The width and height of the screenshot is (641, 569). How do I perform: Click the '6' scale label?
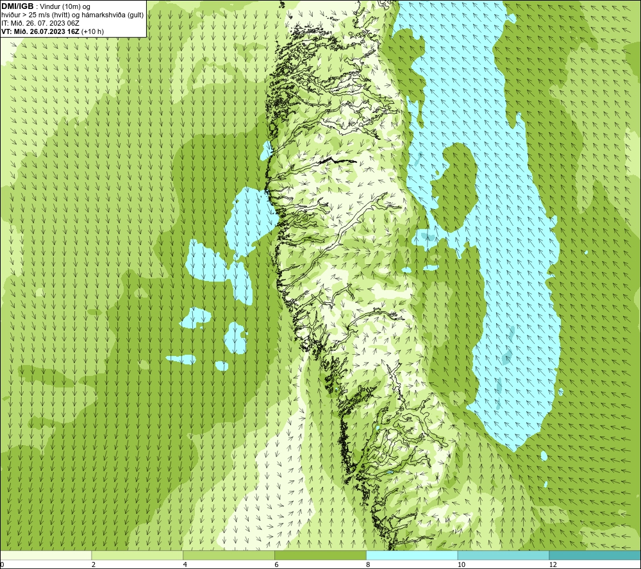277,565
